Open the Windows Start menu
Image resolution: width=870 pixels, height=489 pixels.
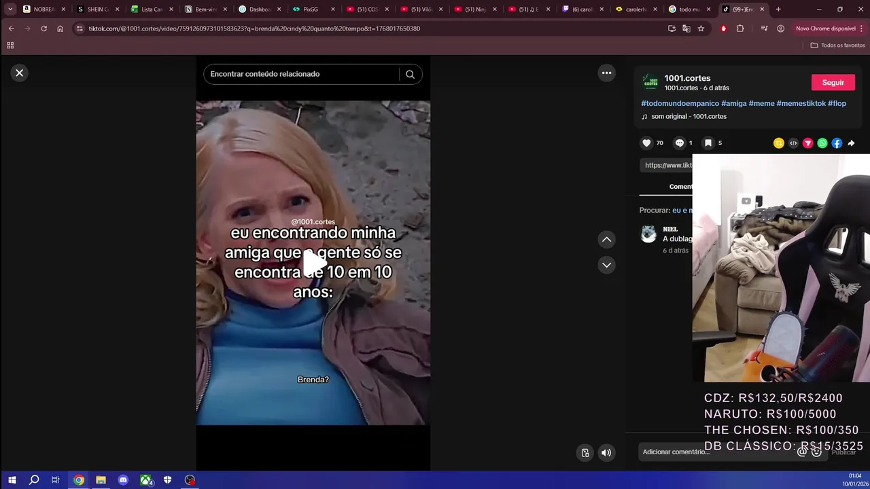(x=12, y=480)
